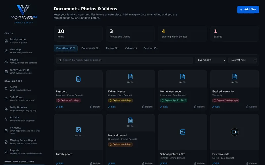Open Activity pulse icon
The height and width of the screenshot is (165, 265).
(x=6, y=119)
